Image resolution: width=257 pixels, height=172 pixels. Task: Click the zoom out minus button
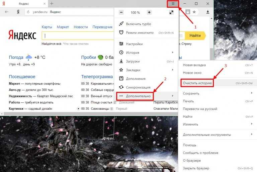tap(121, 12)
